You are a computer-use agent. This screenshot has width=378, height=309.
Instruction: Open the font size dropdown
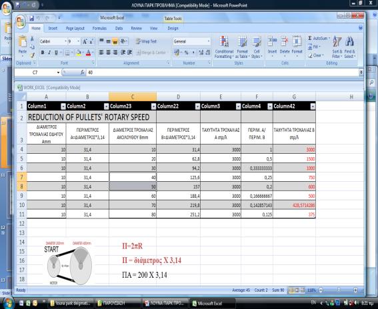click(79, 41)
